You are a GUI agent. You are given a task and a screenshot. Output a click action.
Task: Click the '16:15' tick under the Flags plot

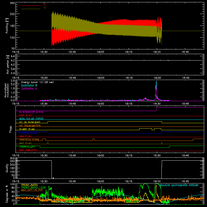(x=129, y=156)
